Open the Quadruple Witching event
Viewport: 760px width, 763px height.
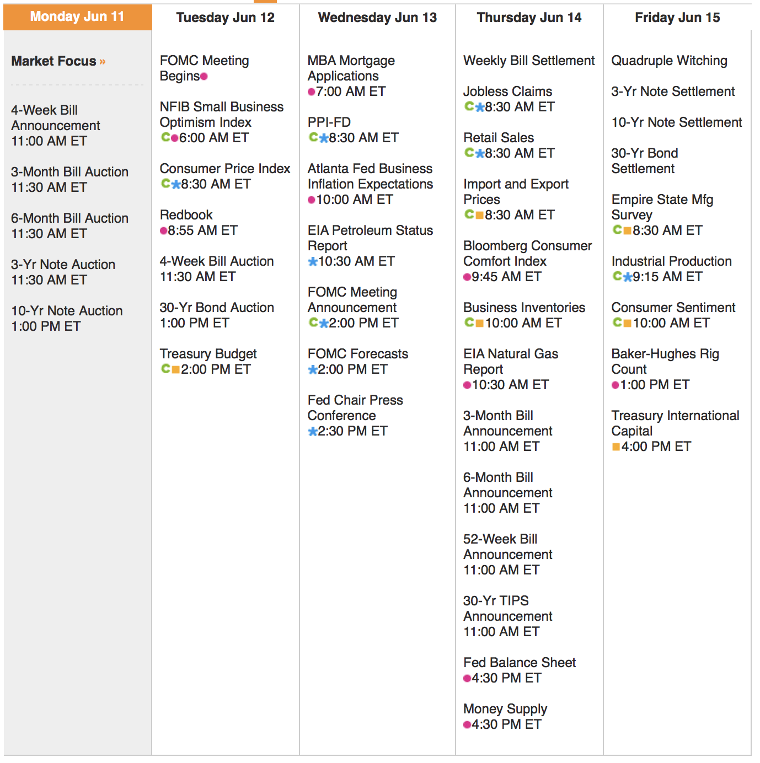669,61
